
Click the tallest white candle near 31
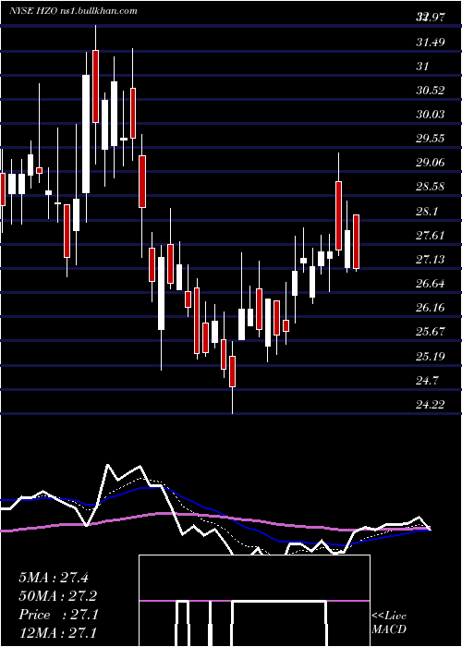pos(86,134)
